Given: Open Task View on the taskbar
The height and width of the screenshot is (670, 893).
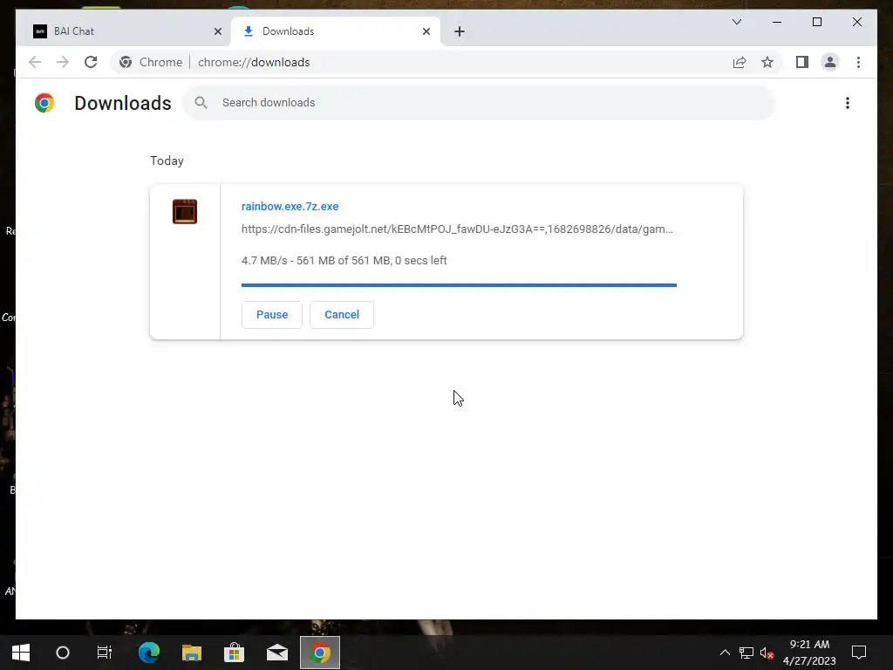Looking at the screenshot, I should coord(105,653).
